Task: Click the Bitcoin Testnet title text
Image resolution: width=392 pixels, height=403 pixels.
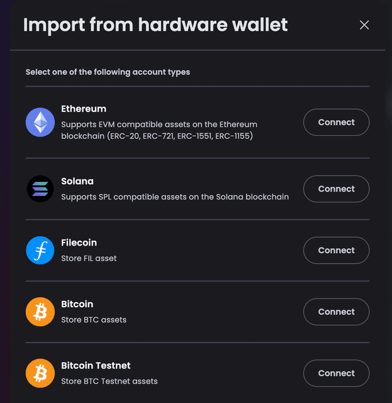Action: [96, 366]
